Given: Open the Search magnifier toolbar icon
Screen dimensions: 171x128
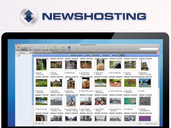Looking at the screenshot, I should coord(30,48).
